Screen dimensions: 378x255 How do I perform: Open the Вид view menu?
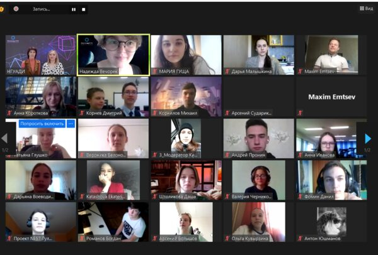point(366,8)
